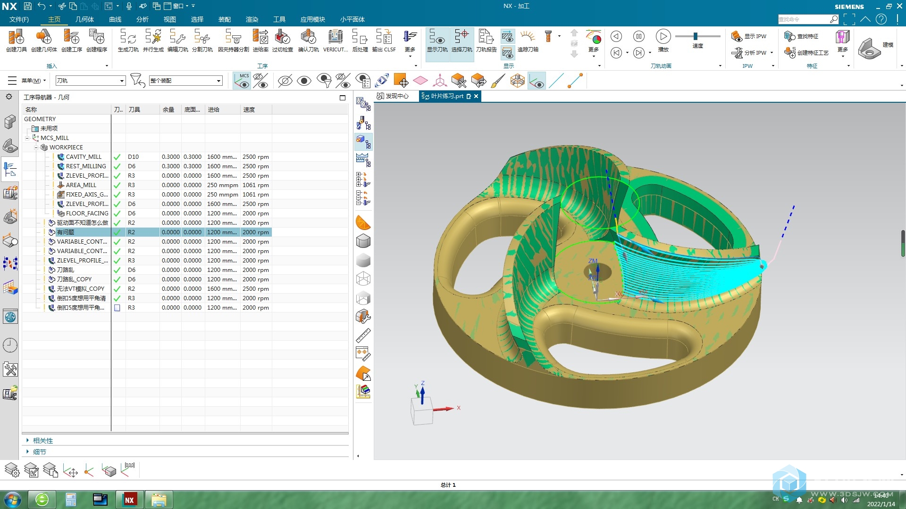Click 查找特征 find features icon
Viewport: 906px width, 509px height.
pyautogui.click(x=801, y=36)
